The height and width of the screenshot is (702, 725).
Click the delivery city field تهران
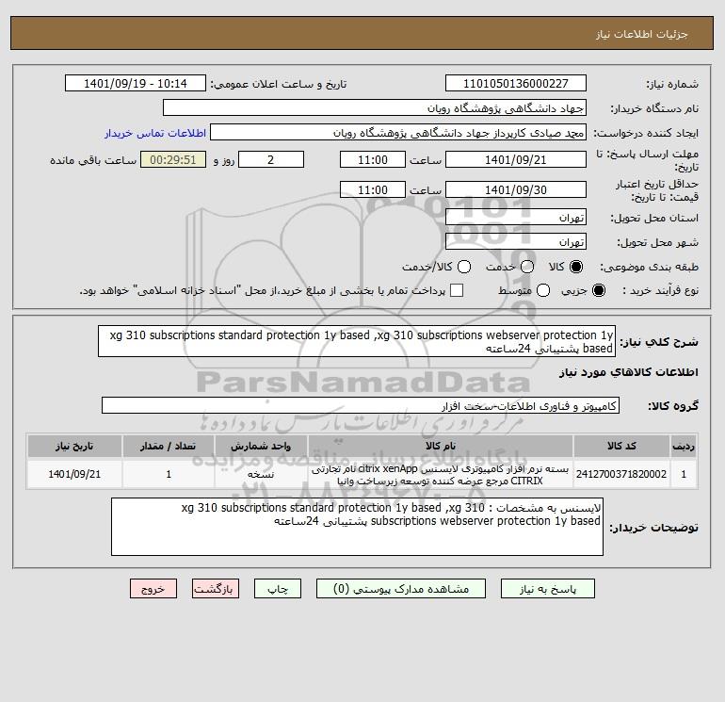click(x=516, y=241)
